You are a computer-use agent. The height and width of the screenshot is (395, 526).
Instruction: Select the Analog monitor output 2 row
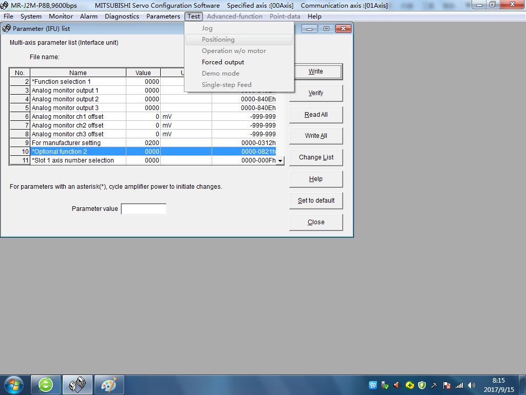pos(78,99)
